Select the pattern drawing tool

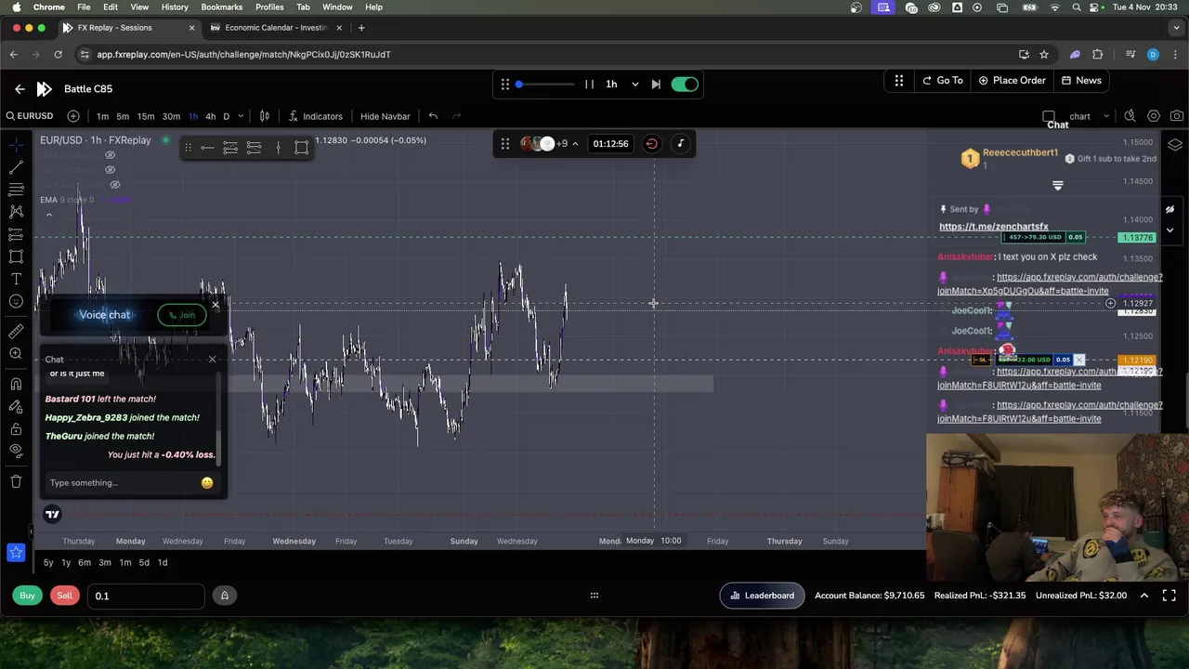pos(16,211)
